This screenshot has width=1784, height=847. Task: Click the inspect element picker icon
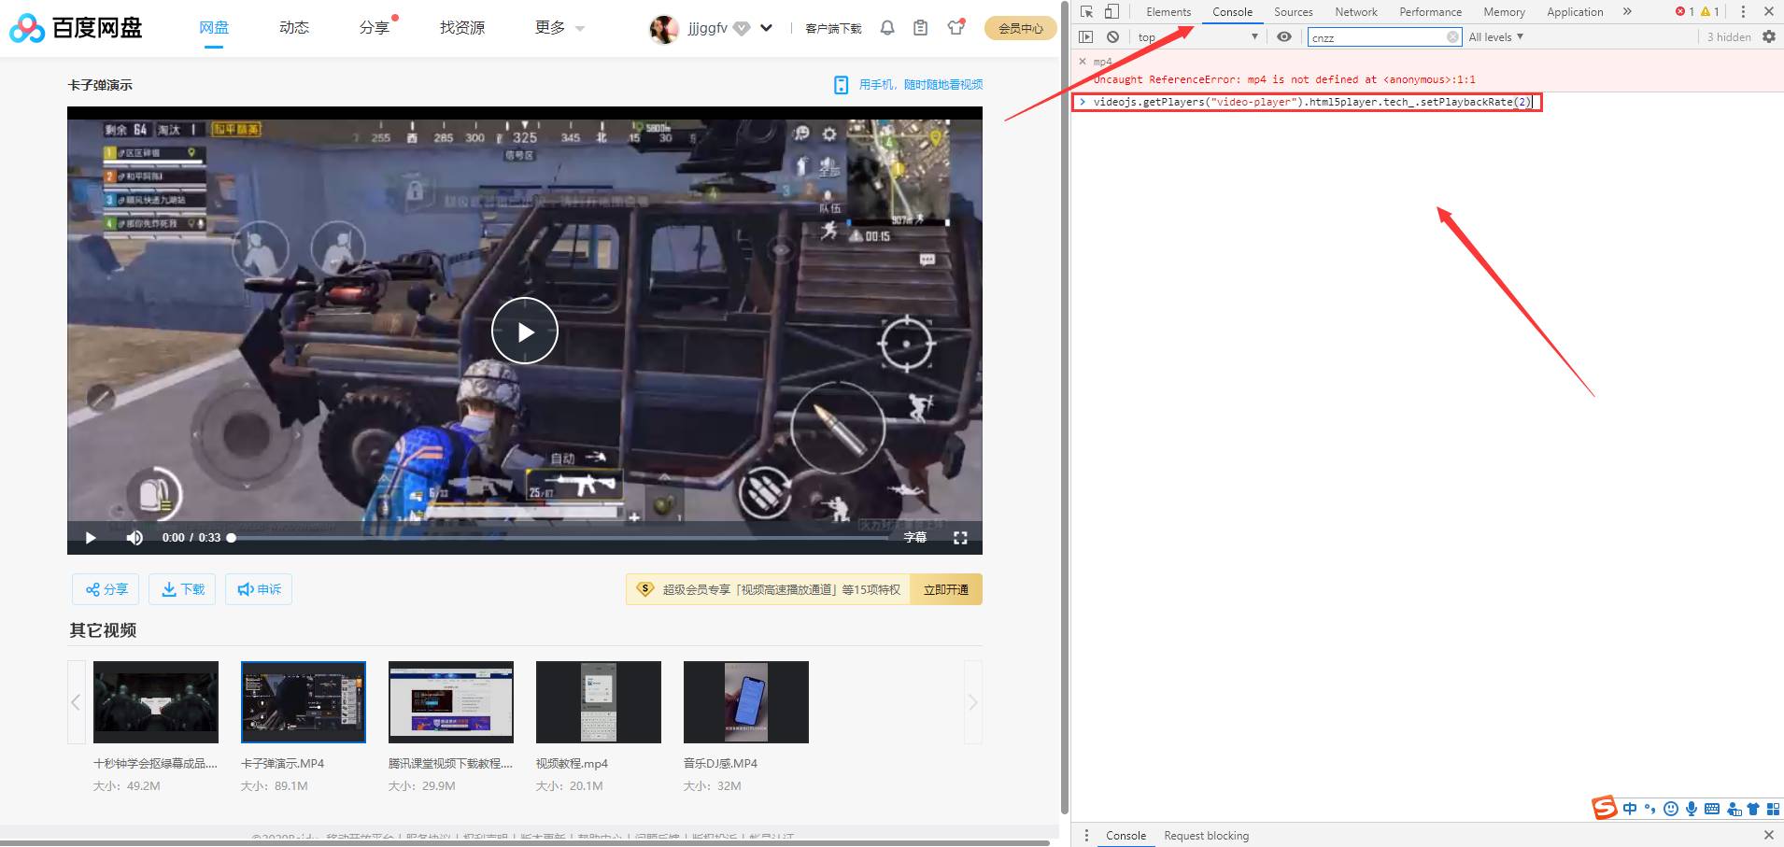[x=1086, y=12]
